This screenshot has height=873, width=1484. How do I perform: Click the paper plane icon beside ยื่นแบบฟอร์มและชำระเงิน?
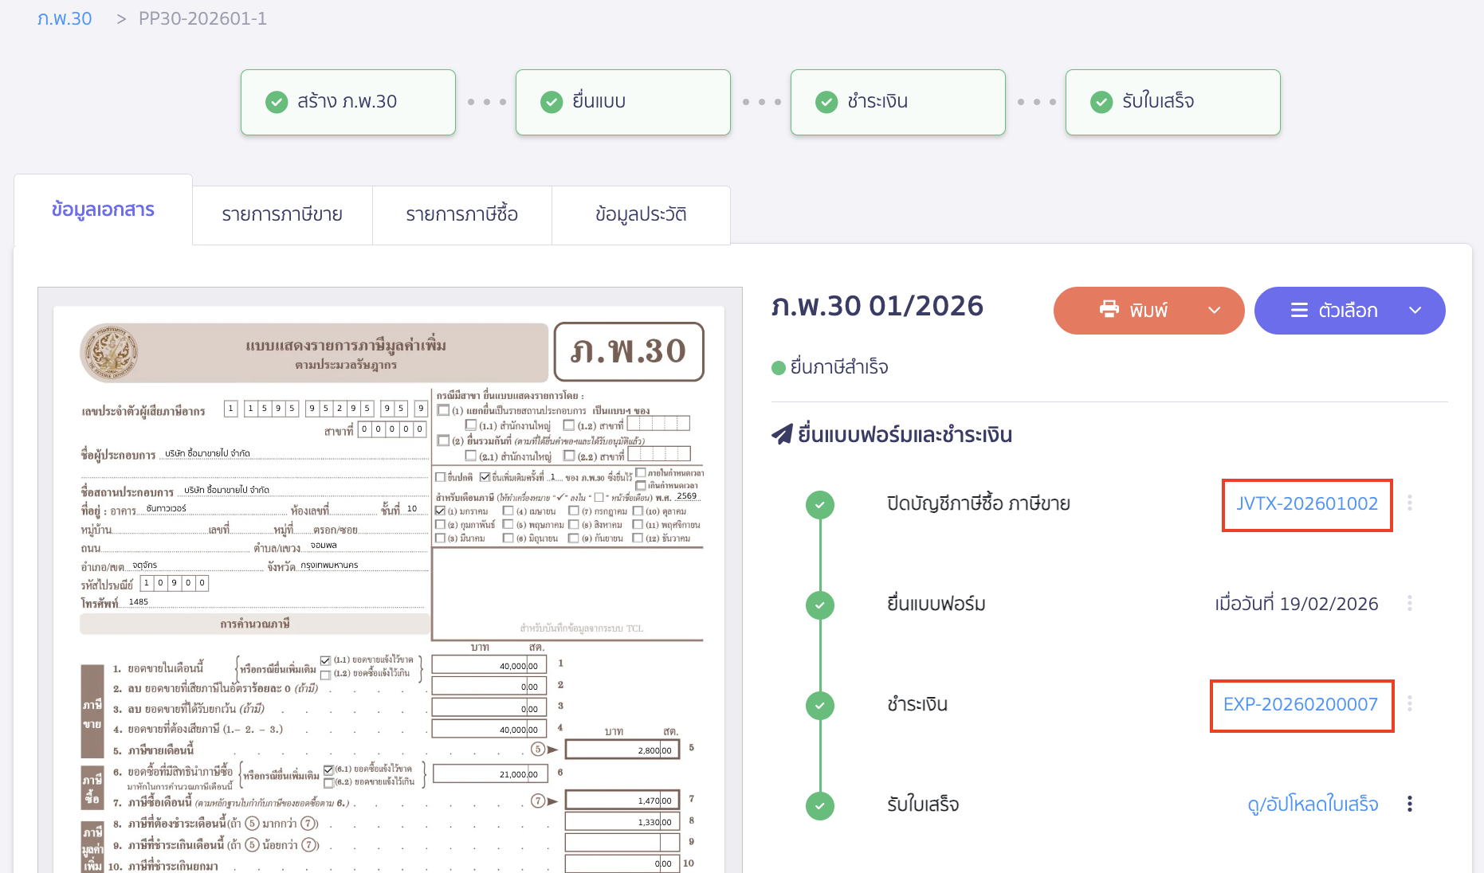[x=784, y=434]
